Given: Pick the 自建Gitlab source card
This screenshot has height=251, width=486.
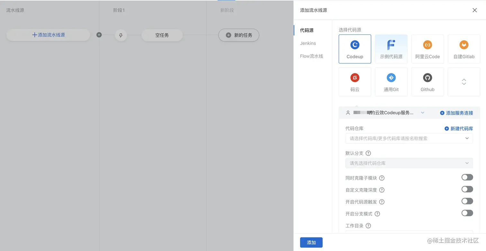Looking at the screenshot, I should (x=464, y=49).
